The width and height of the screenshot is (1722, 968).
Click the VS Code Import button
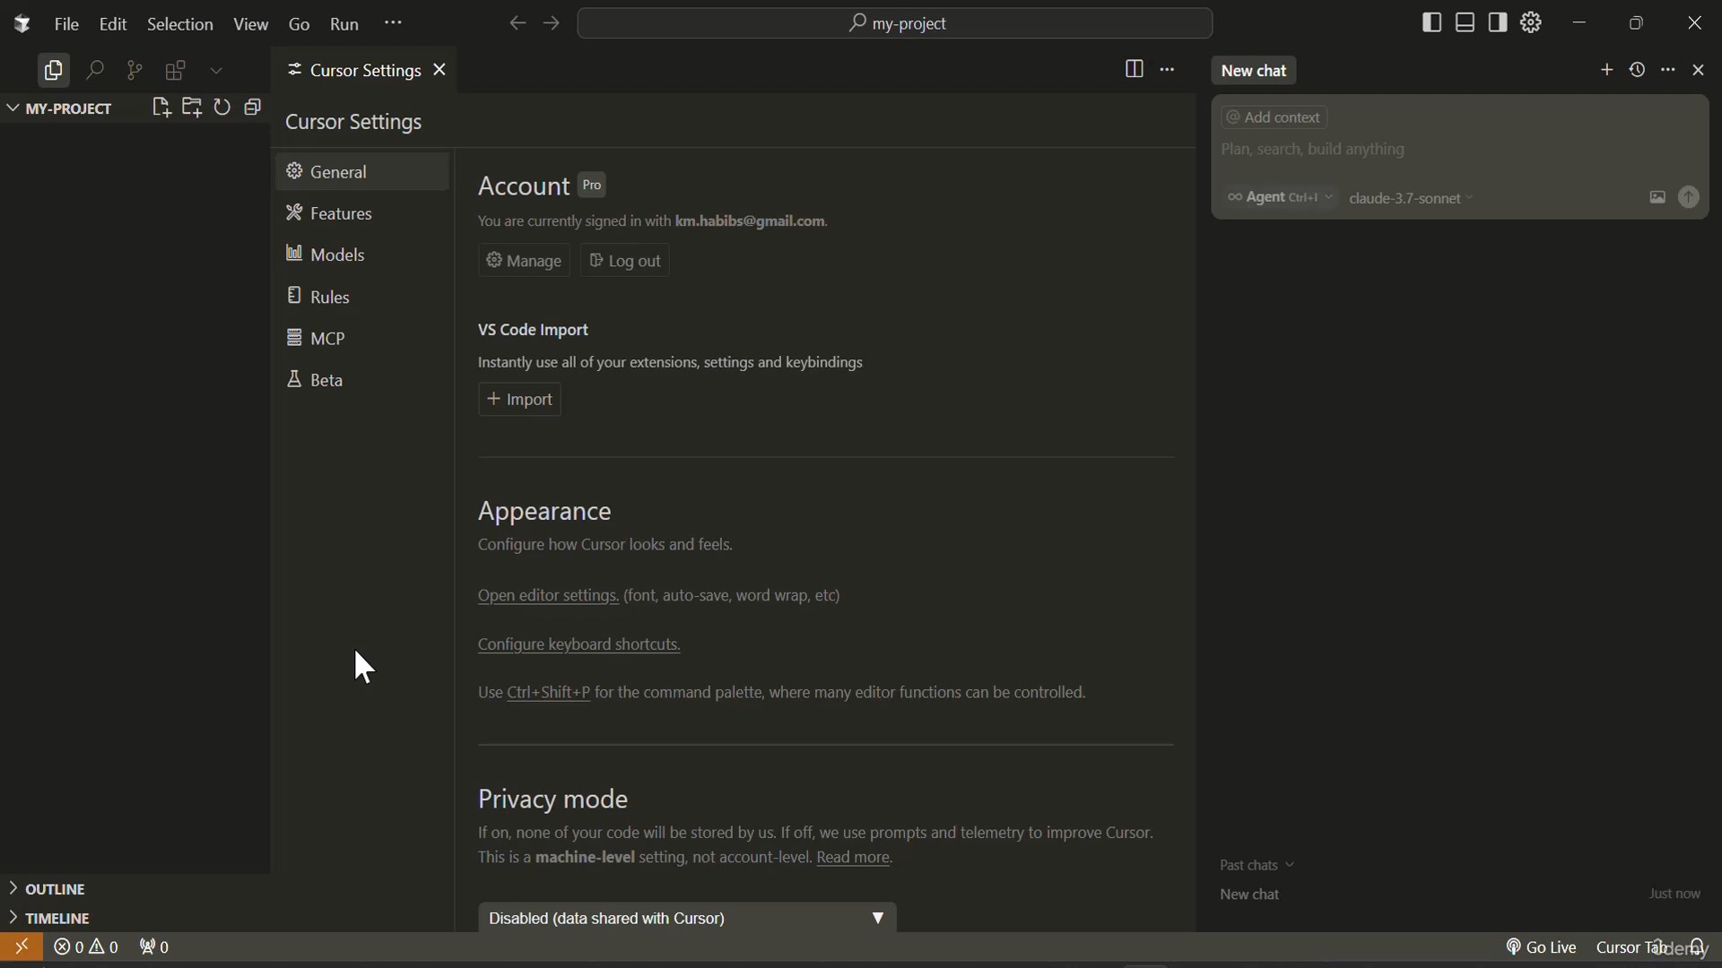pos(520,400)
